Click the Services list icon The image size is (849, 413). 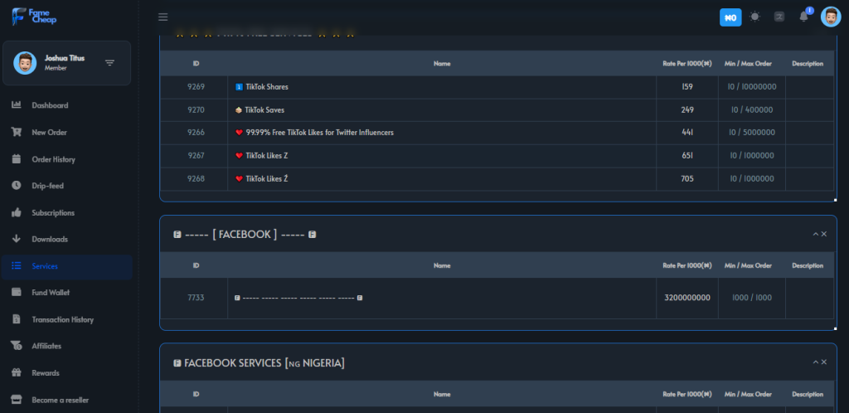coord(17,265)
